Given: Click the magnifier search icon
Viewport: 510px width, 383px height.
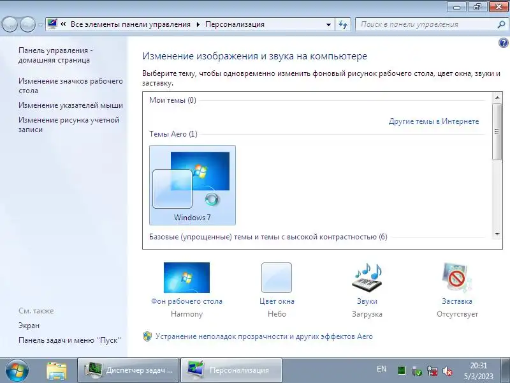Looking at the screenshot, I should (x=502, y=24).
